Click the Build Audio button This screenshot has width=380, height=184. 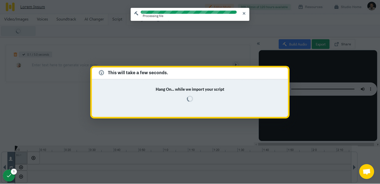(x=294, y=44)
